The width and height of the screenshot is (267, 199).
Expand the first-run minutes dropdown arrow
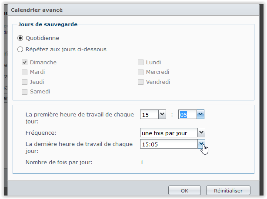pos(200,114)
